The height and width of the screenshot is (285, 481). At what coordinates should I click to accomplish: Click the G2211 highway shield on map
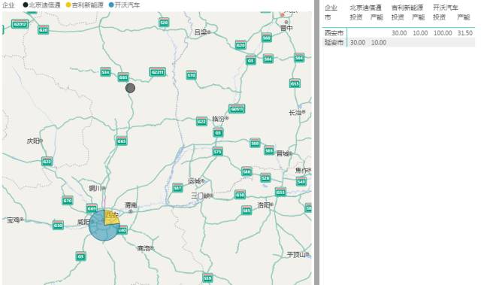click(x=157, y=71)
